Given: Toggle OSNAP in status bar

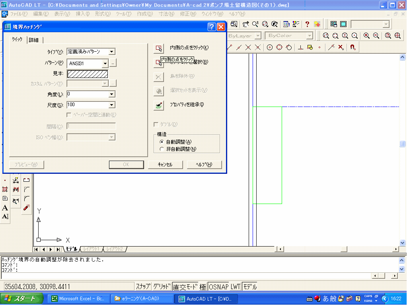Looking at the screenshot, I should point(218,287).
